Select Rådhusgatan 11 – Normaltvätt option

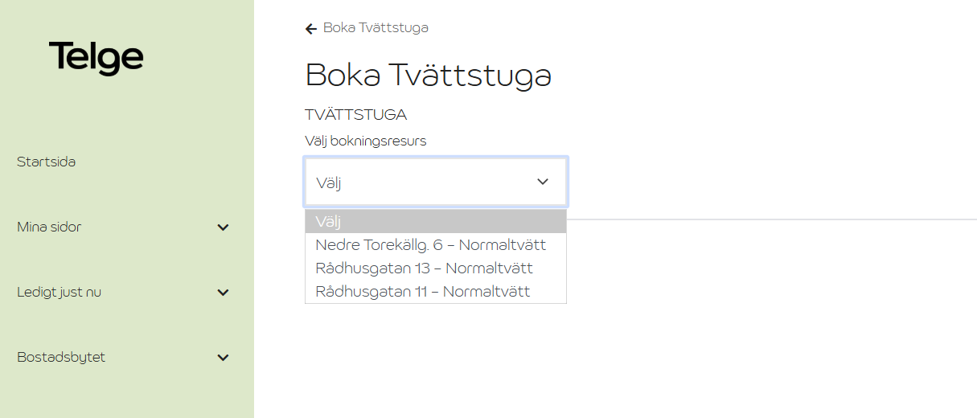[x=423, y=291]
